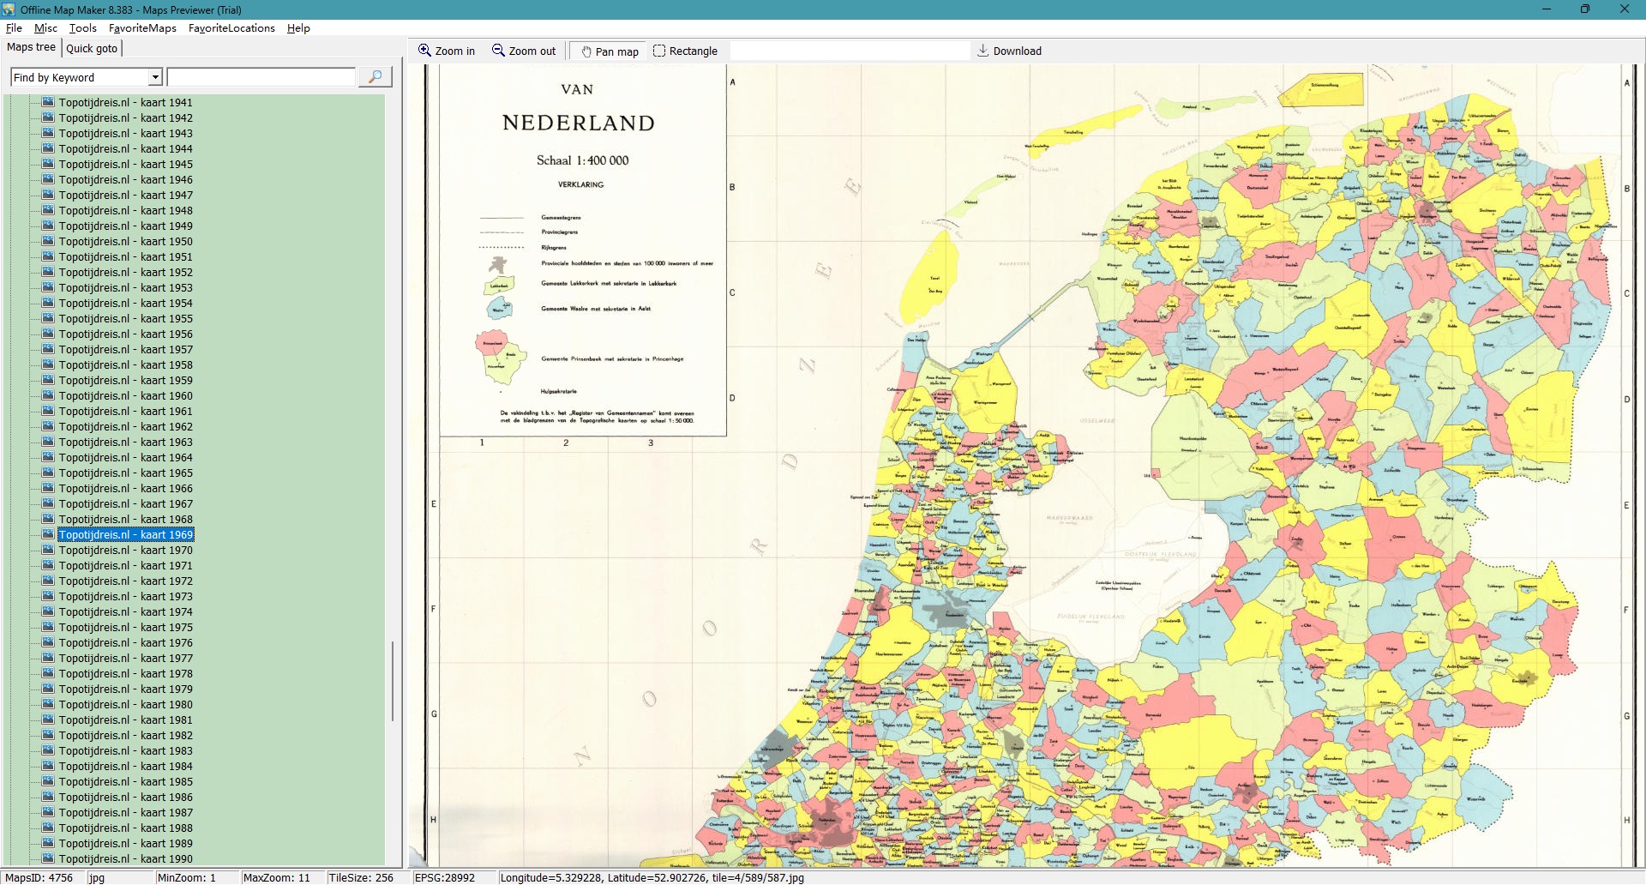
Task: Click the Zoom in magnifier icon
Action: point(424,51)
